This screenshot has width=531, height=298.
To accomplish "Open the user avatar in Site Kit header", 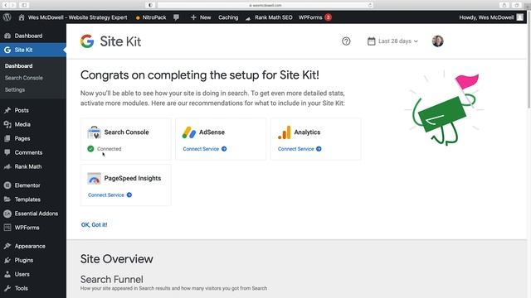I will tap(437, 41).
